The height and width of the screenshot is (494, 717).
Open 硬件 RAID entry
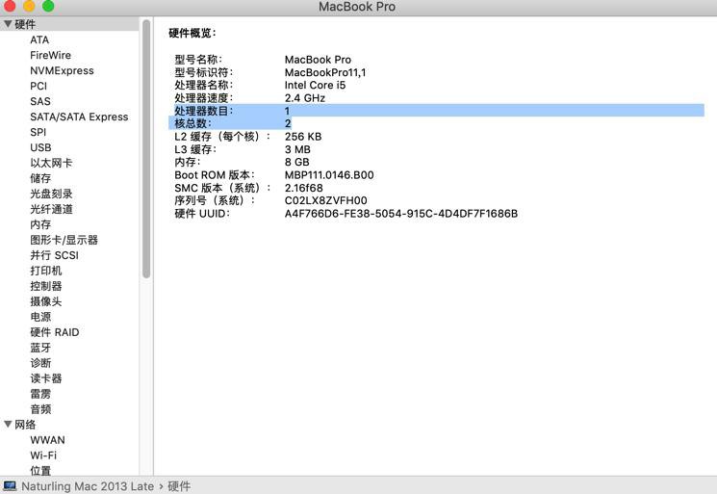point(55,332)
